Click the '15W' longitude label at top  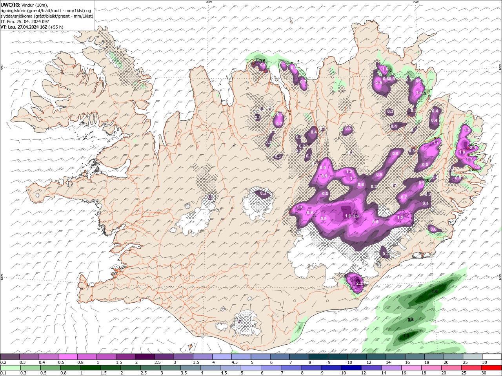point(415,2)
